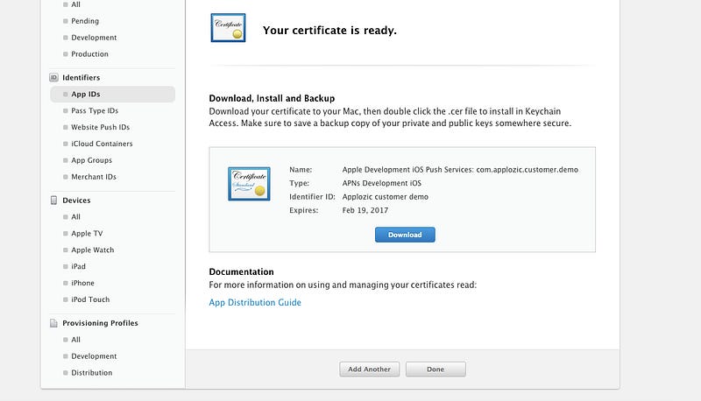The height and width of the screenshot is (401, 701).
Task: Click the certificate thumbnail in the details box
Action: (x=249, y=184)
